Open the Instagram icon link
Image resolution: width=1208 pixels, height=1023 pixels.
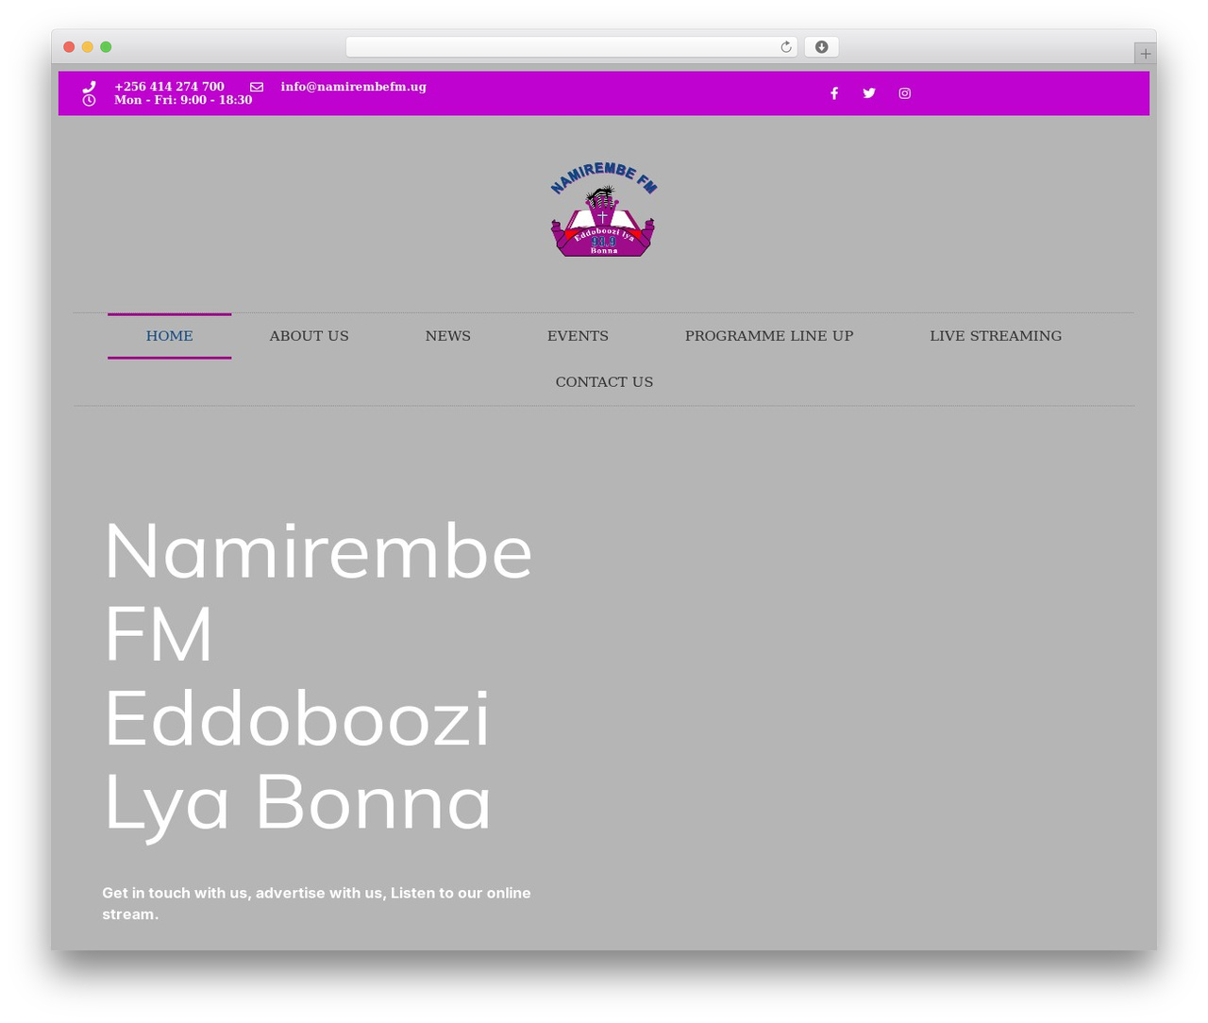coord(905,93)
